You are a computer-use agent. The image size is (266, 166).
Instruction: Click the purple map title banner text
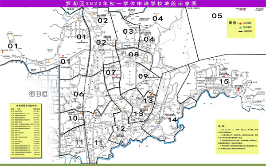132,4
